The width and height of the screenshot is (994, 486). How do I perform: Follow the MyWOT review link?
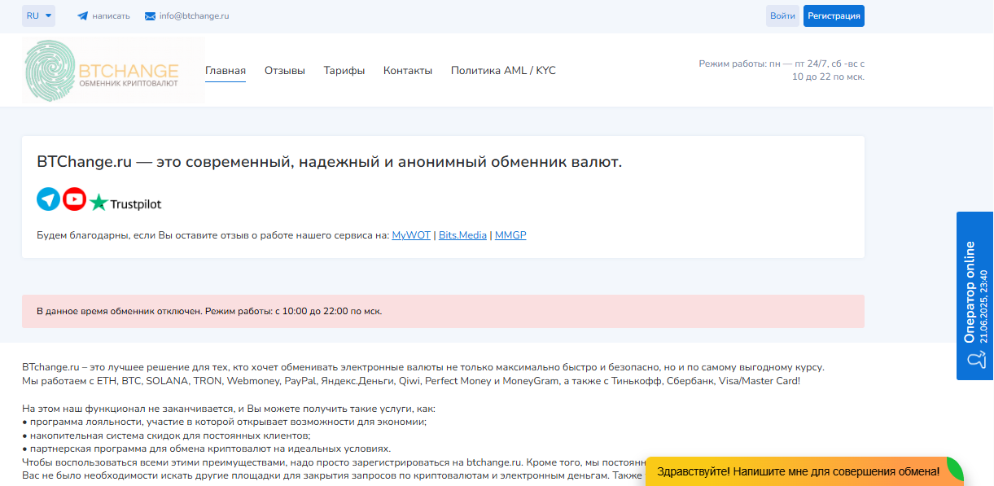(411, 235)
